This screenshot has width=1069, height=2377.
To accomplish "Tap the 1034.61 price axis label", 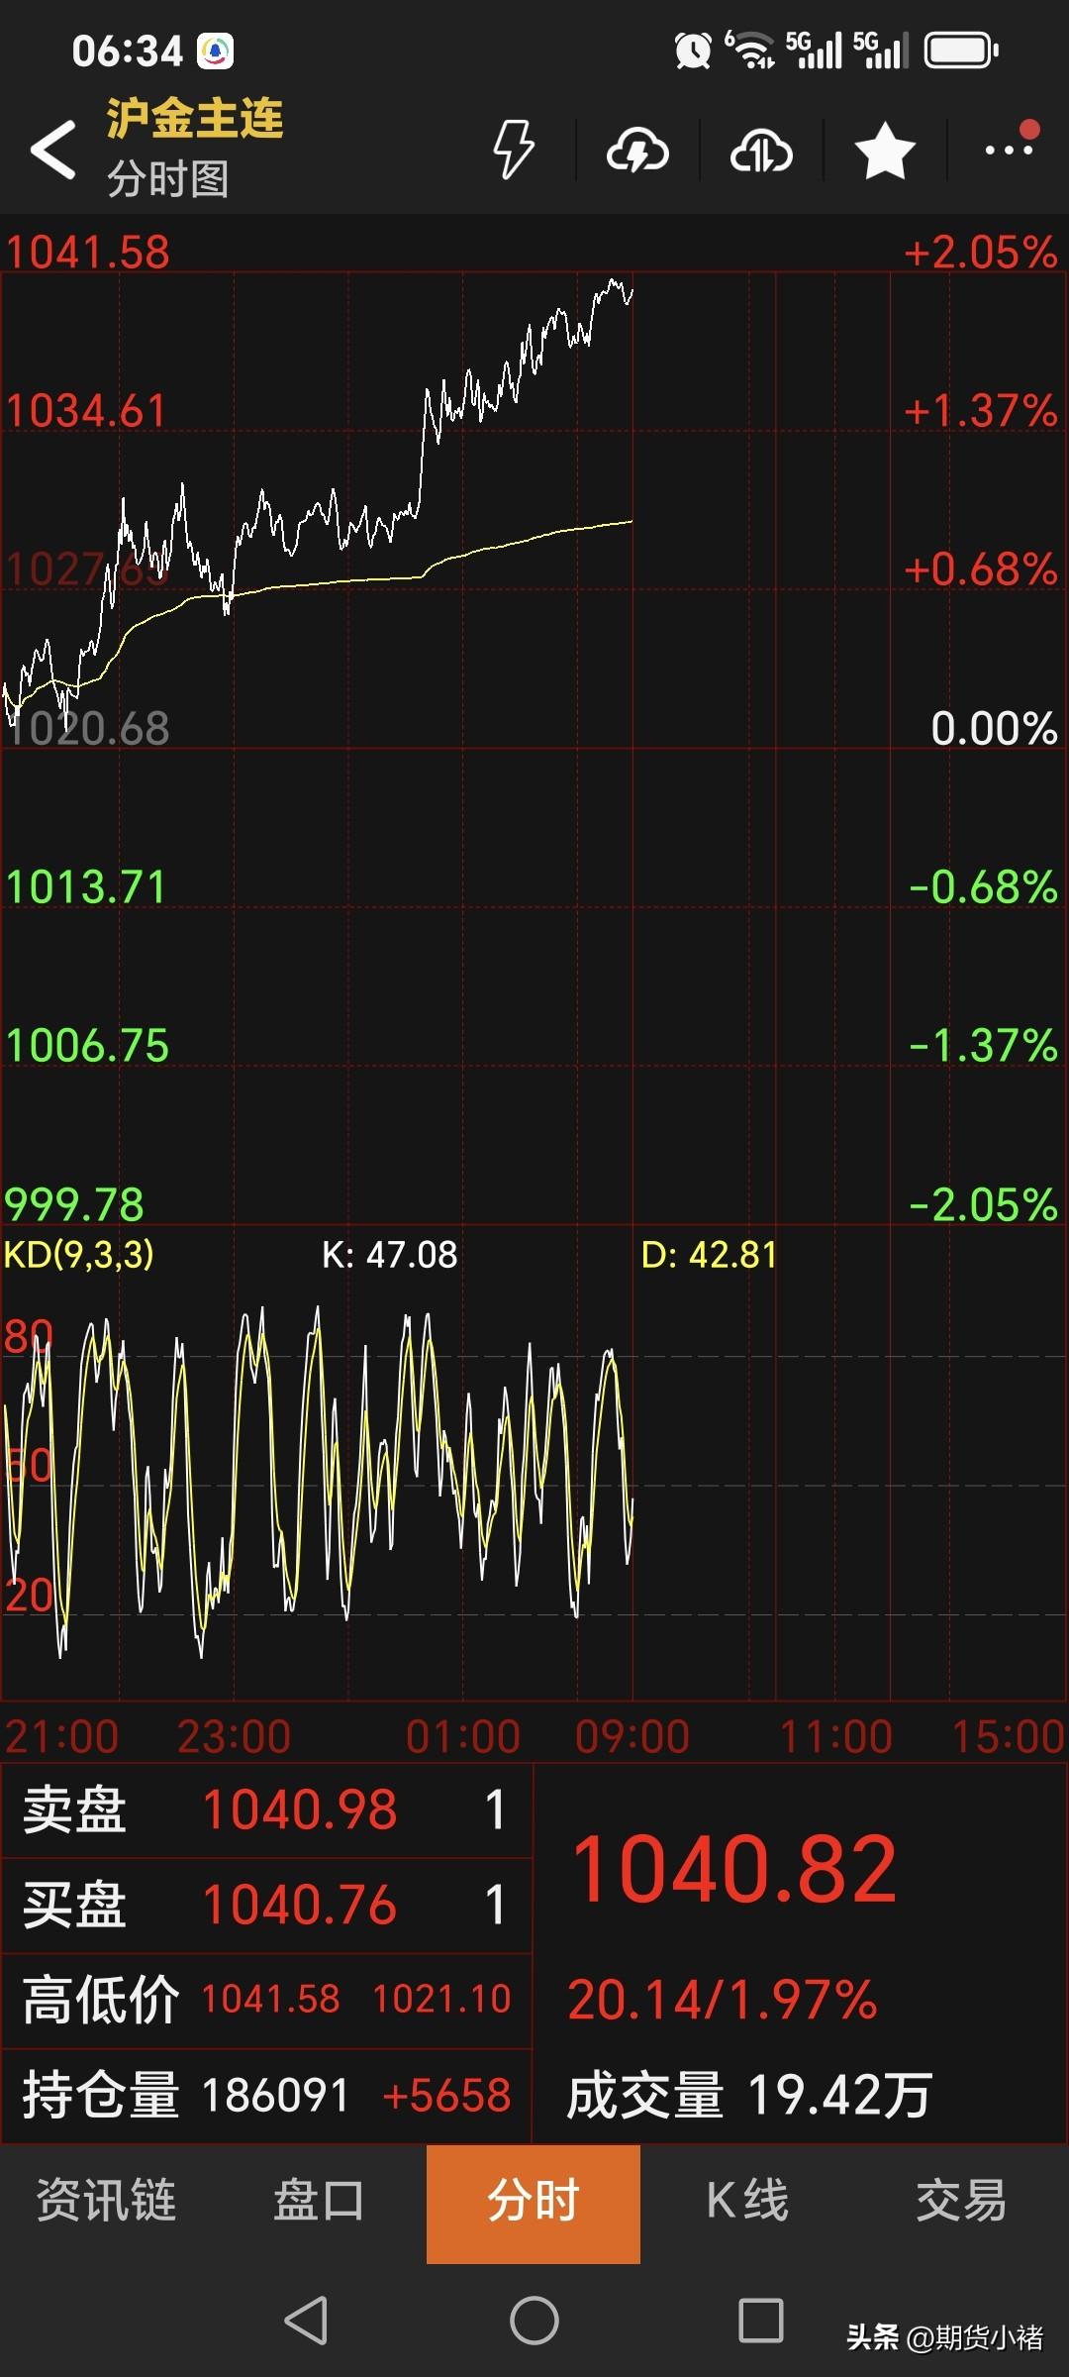I will [86, 411].
